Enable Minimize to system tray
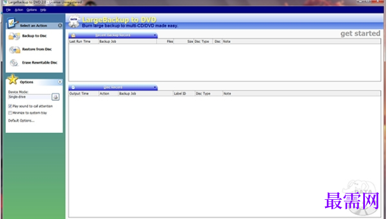390x219 pixels. (x=10, y=113)
